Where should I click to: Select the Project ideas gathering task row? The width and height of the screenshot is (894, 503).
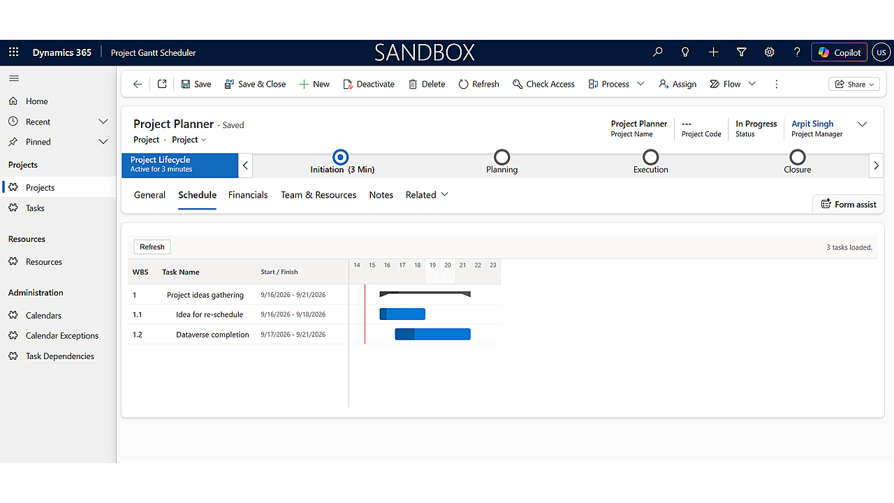(238, 295)
